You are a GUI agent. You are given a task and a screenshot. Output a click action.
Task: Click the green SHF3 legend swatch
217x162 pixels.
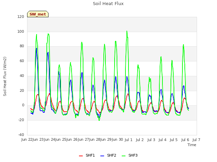click(x=123, y=156)
